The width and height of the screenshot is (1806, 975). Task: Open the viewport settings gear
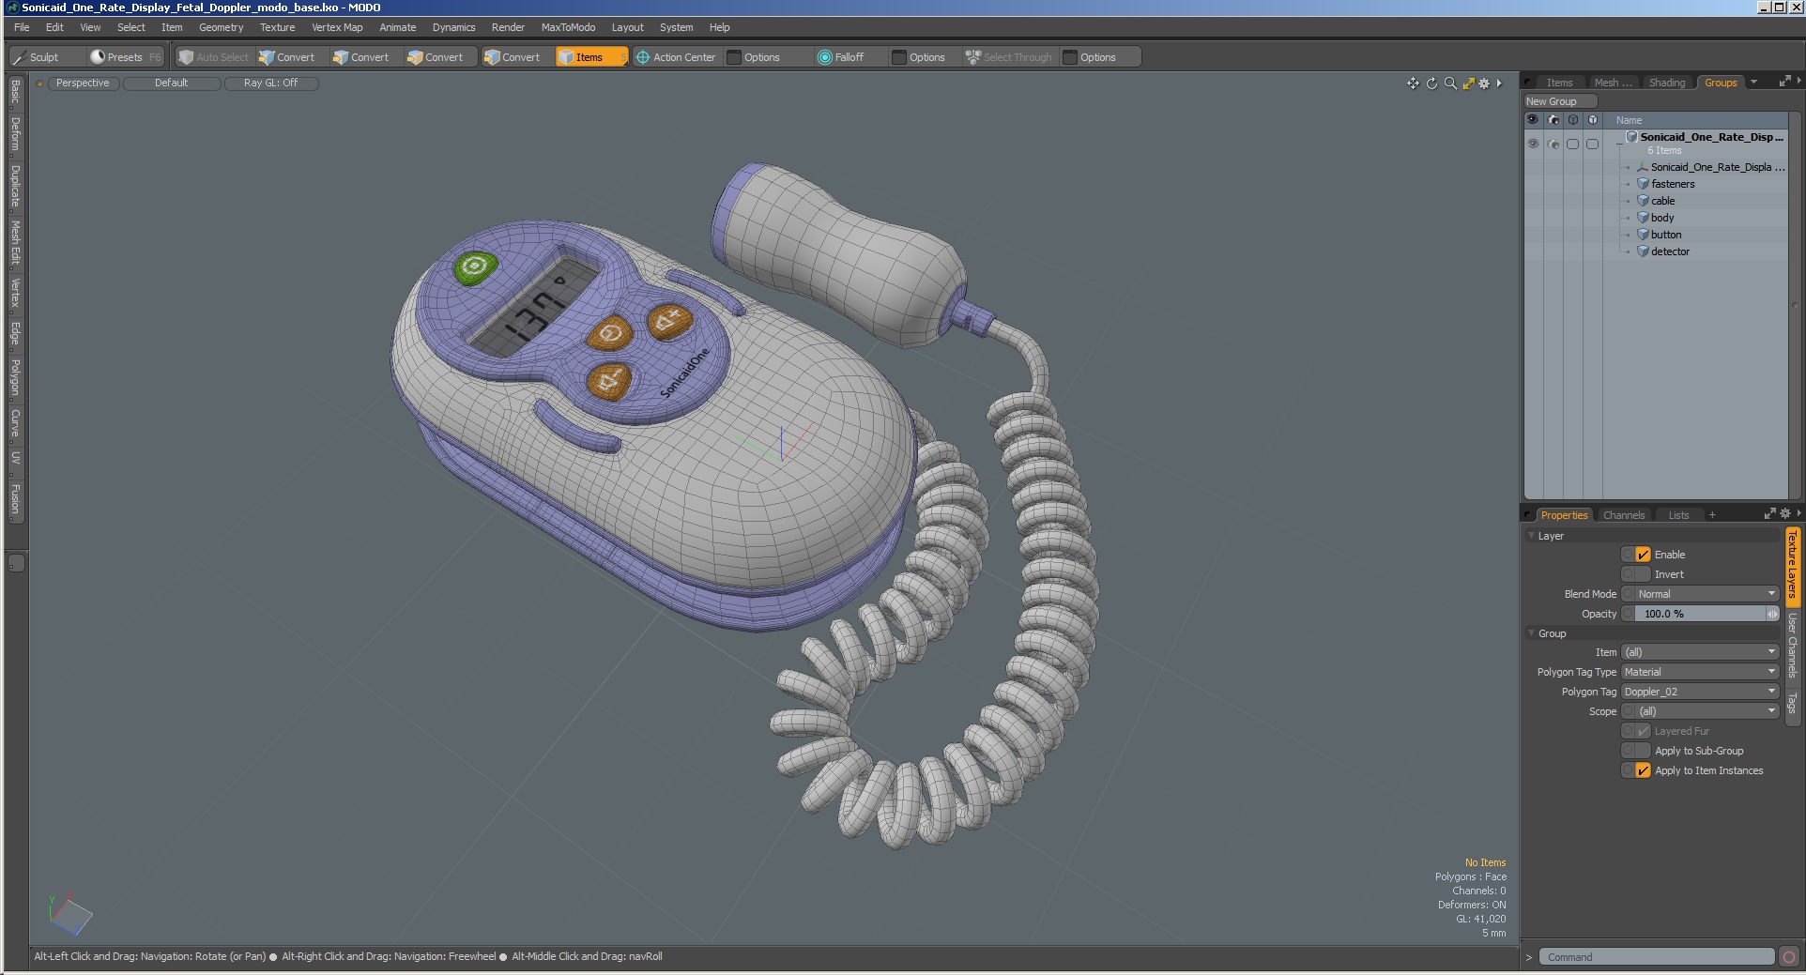click(1484, 84)
